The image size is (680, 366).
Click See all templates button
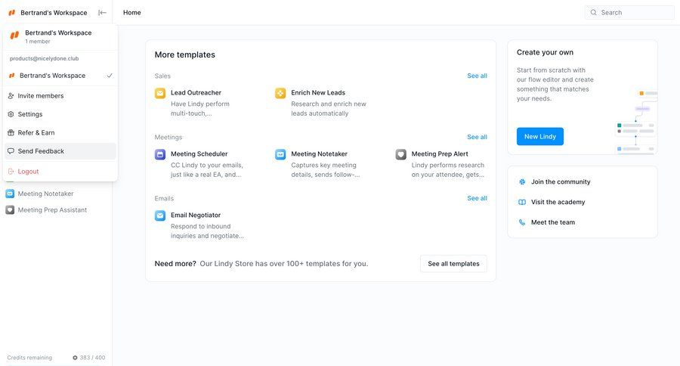453,264
